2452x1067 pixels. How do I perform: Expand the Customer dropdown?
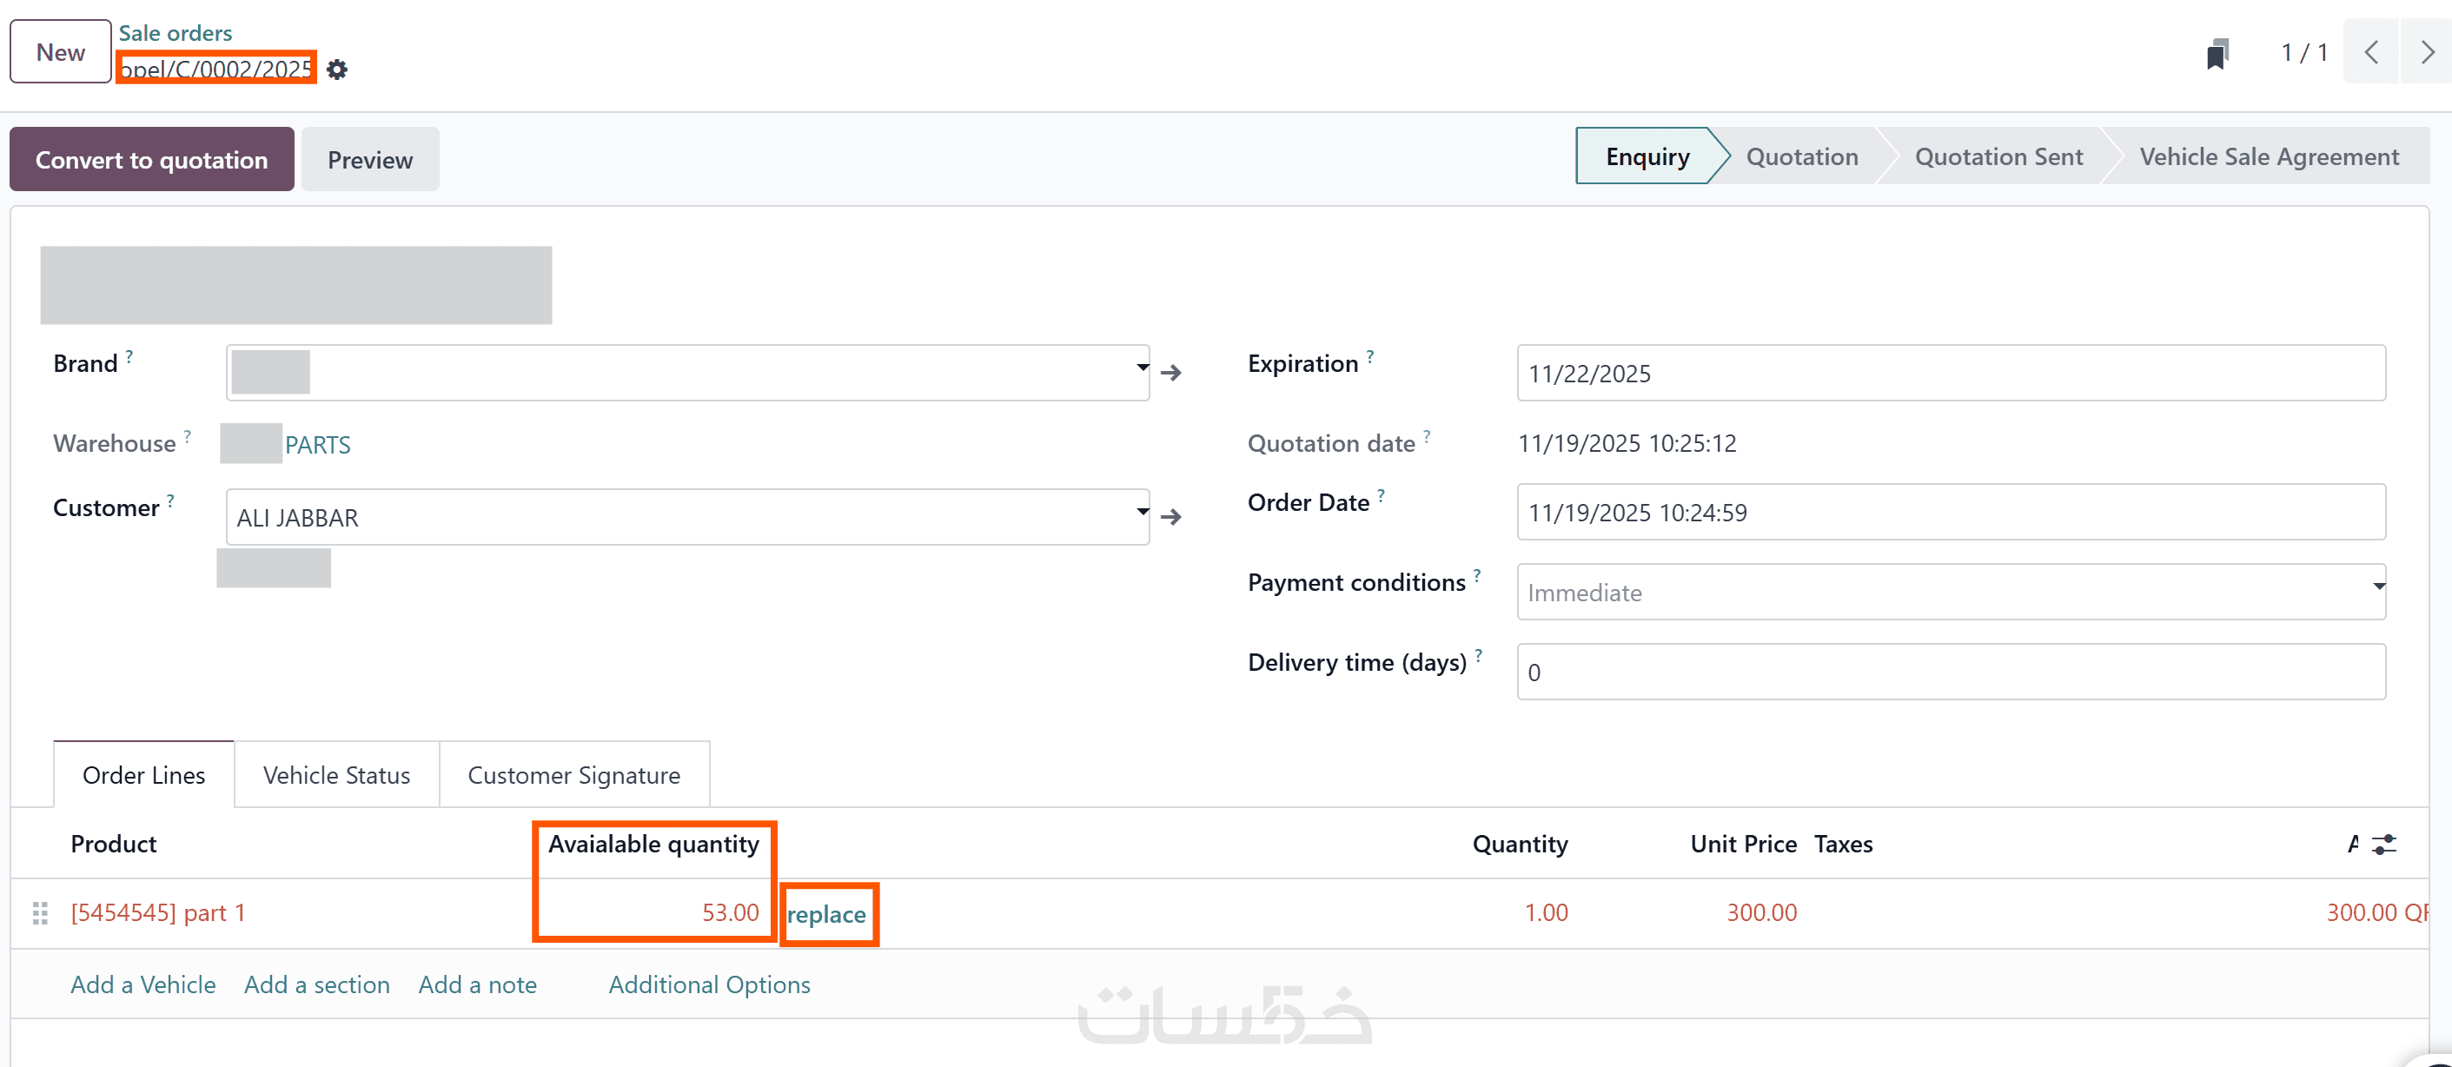click(1142, 512)
